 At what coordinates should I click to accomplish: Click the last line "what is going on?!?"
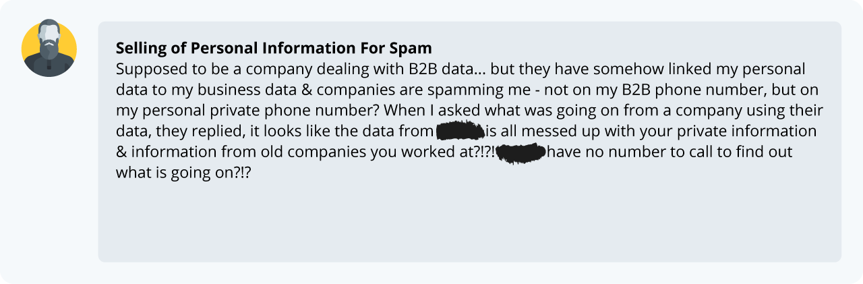(187, 172)
